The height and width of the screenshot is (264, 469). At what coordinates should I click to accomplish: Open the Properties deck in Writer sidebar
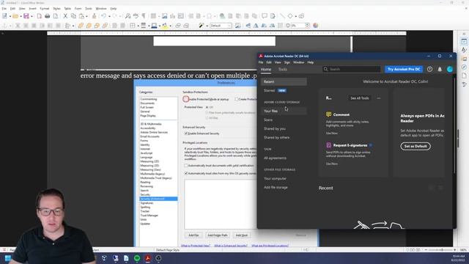coord(464,41)
